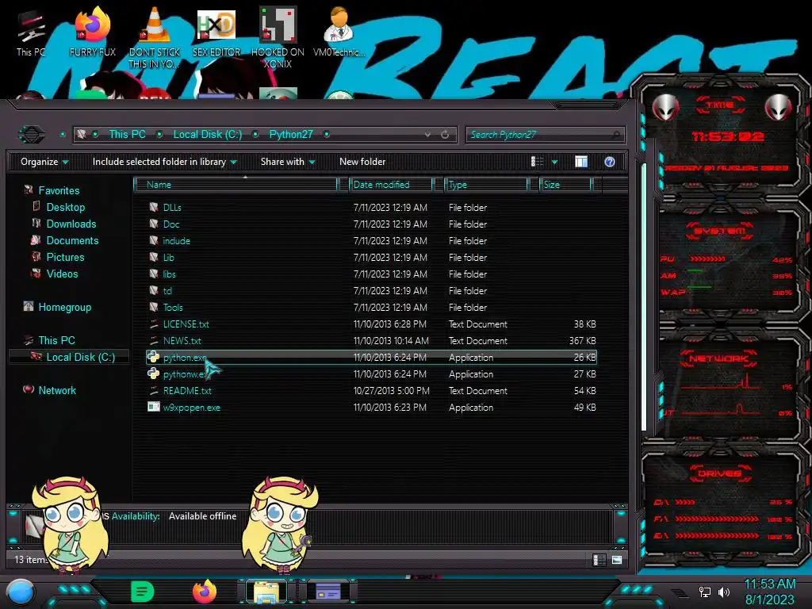This screenshot has width=812, height=609.
Task: Sort files by the Type column header
Action: (486, 184)
